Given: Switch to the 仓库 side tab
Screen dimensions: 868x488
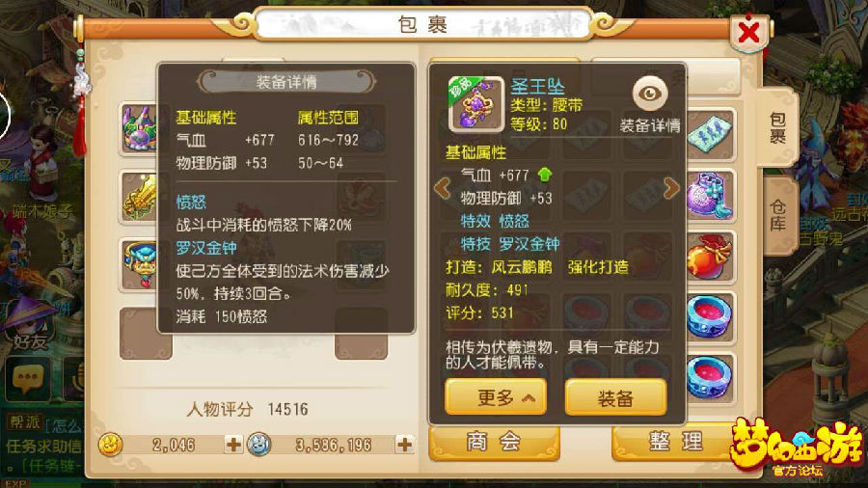Looking at the screenshot, I should click(x=778, y=216).
